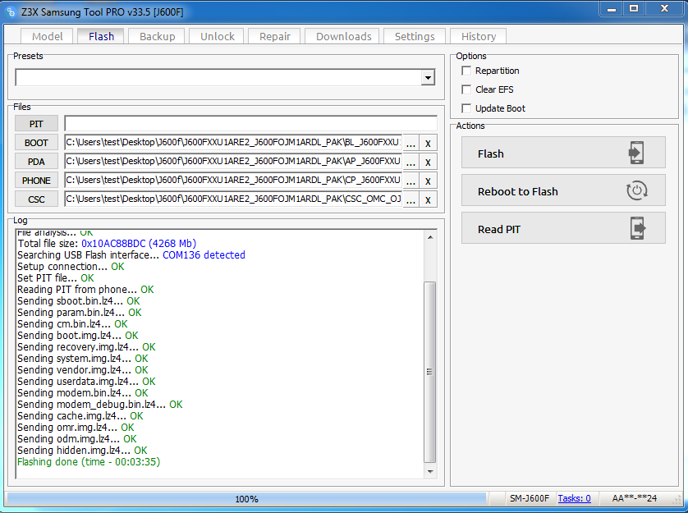Maximize the Z3X Samsung Tool window
The width and height of the screenshot is (688, 513).
(634, 9)
